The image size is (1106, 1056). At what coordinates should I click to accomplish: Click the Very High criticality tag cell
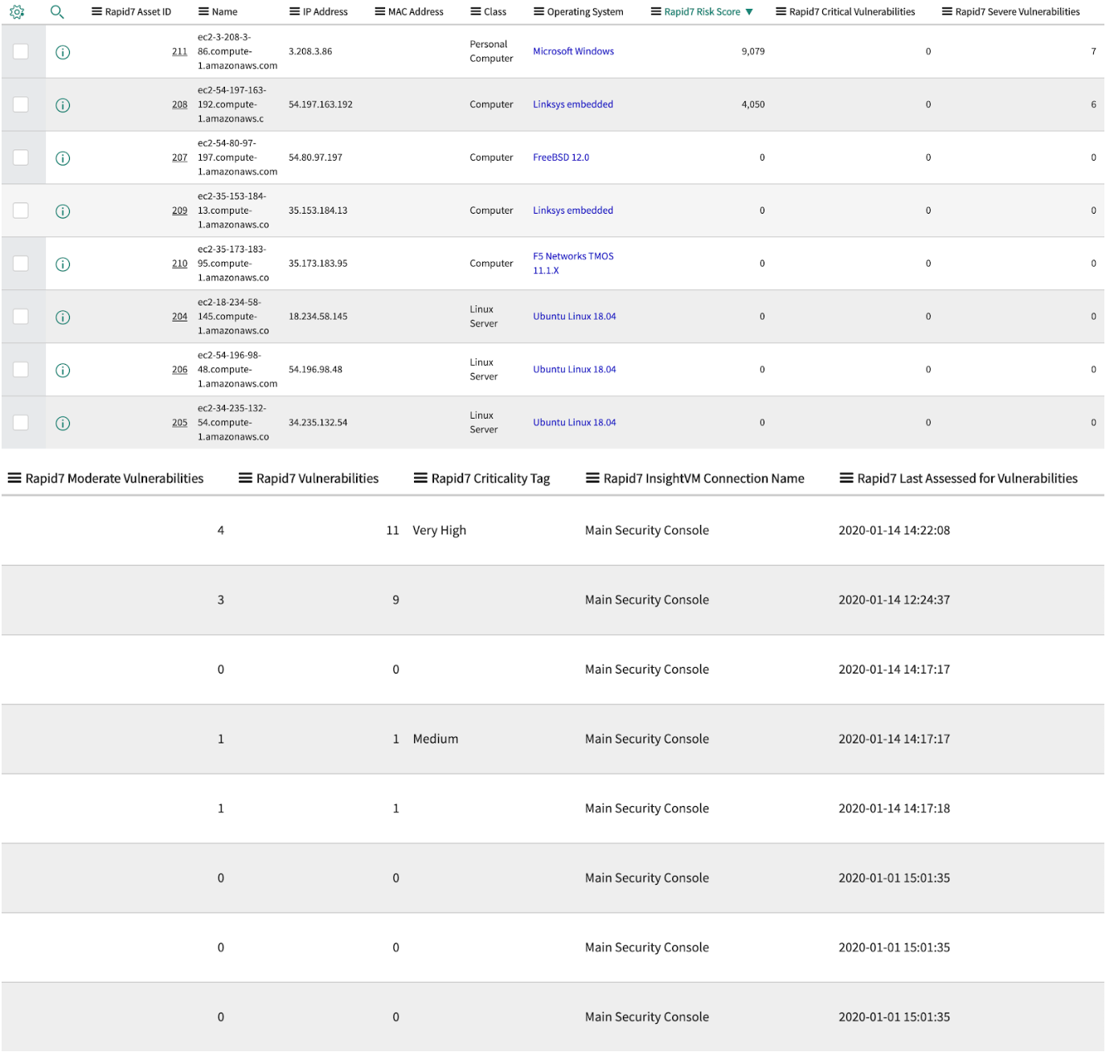point(440,530)
